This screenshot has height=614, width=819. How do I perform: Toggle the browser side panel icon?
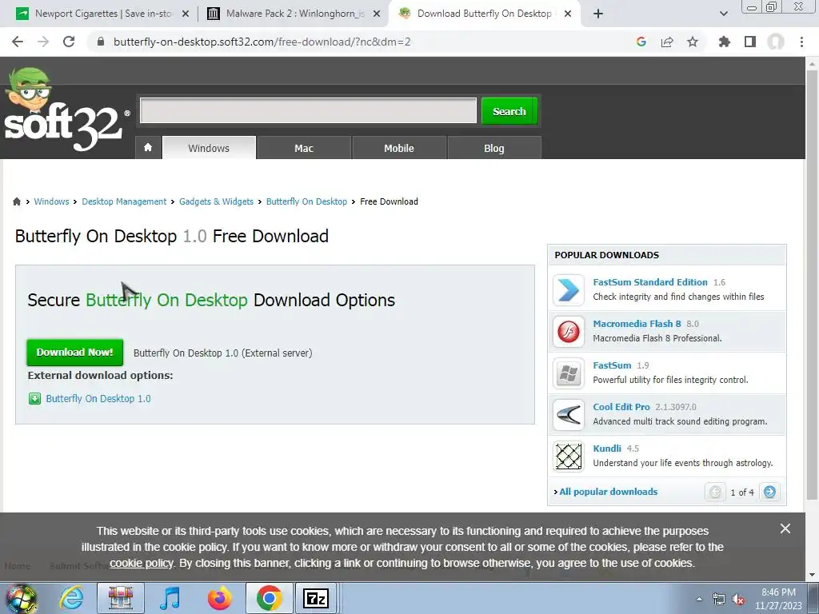pos(750,42)
